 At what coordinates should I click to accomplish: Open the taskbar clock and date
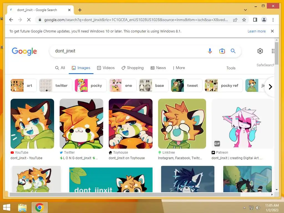click(272, 208)
